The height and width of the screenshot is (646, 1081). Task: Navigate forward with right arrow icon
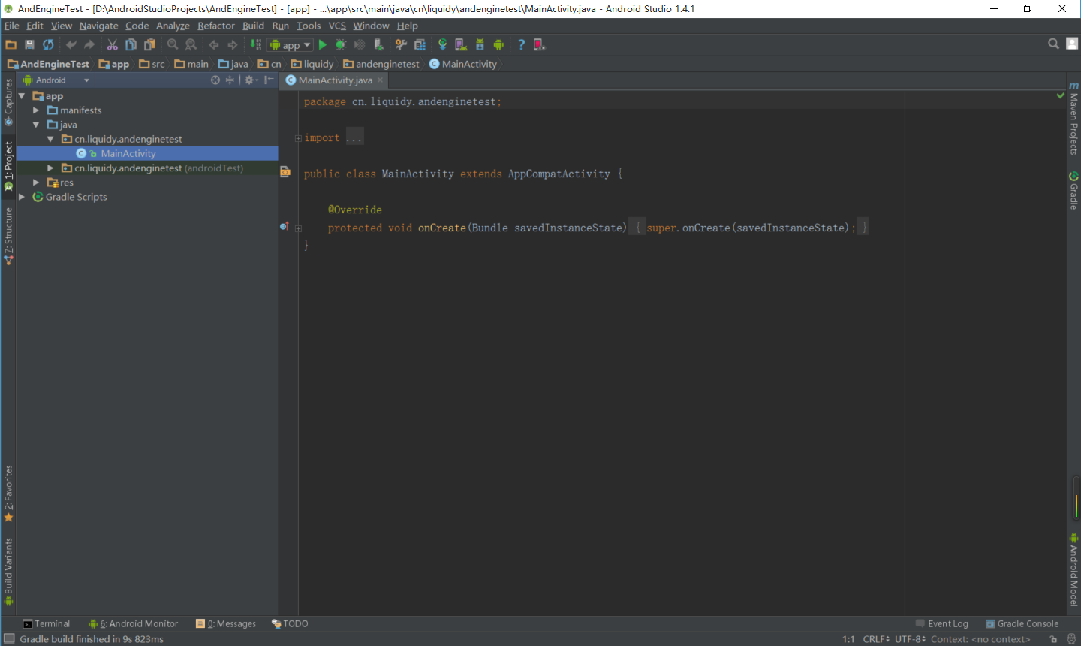pos(233,45)
